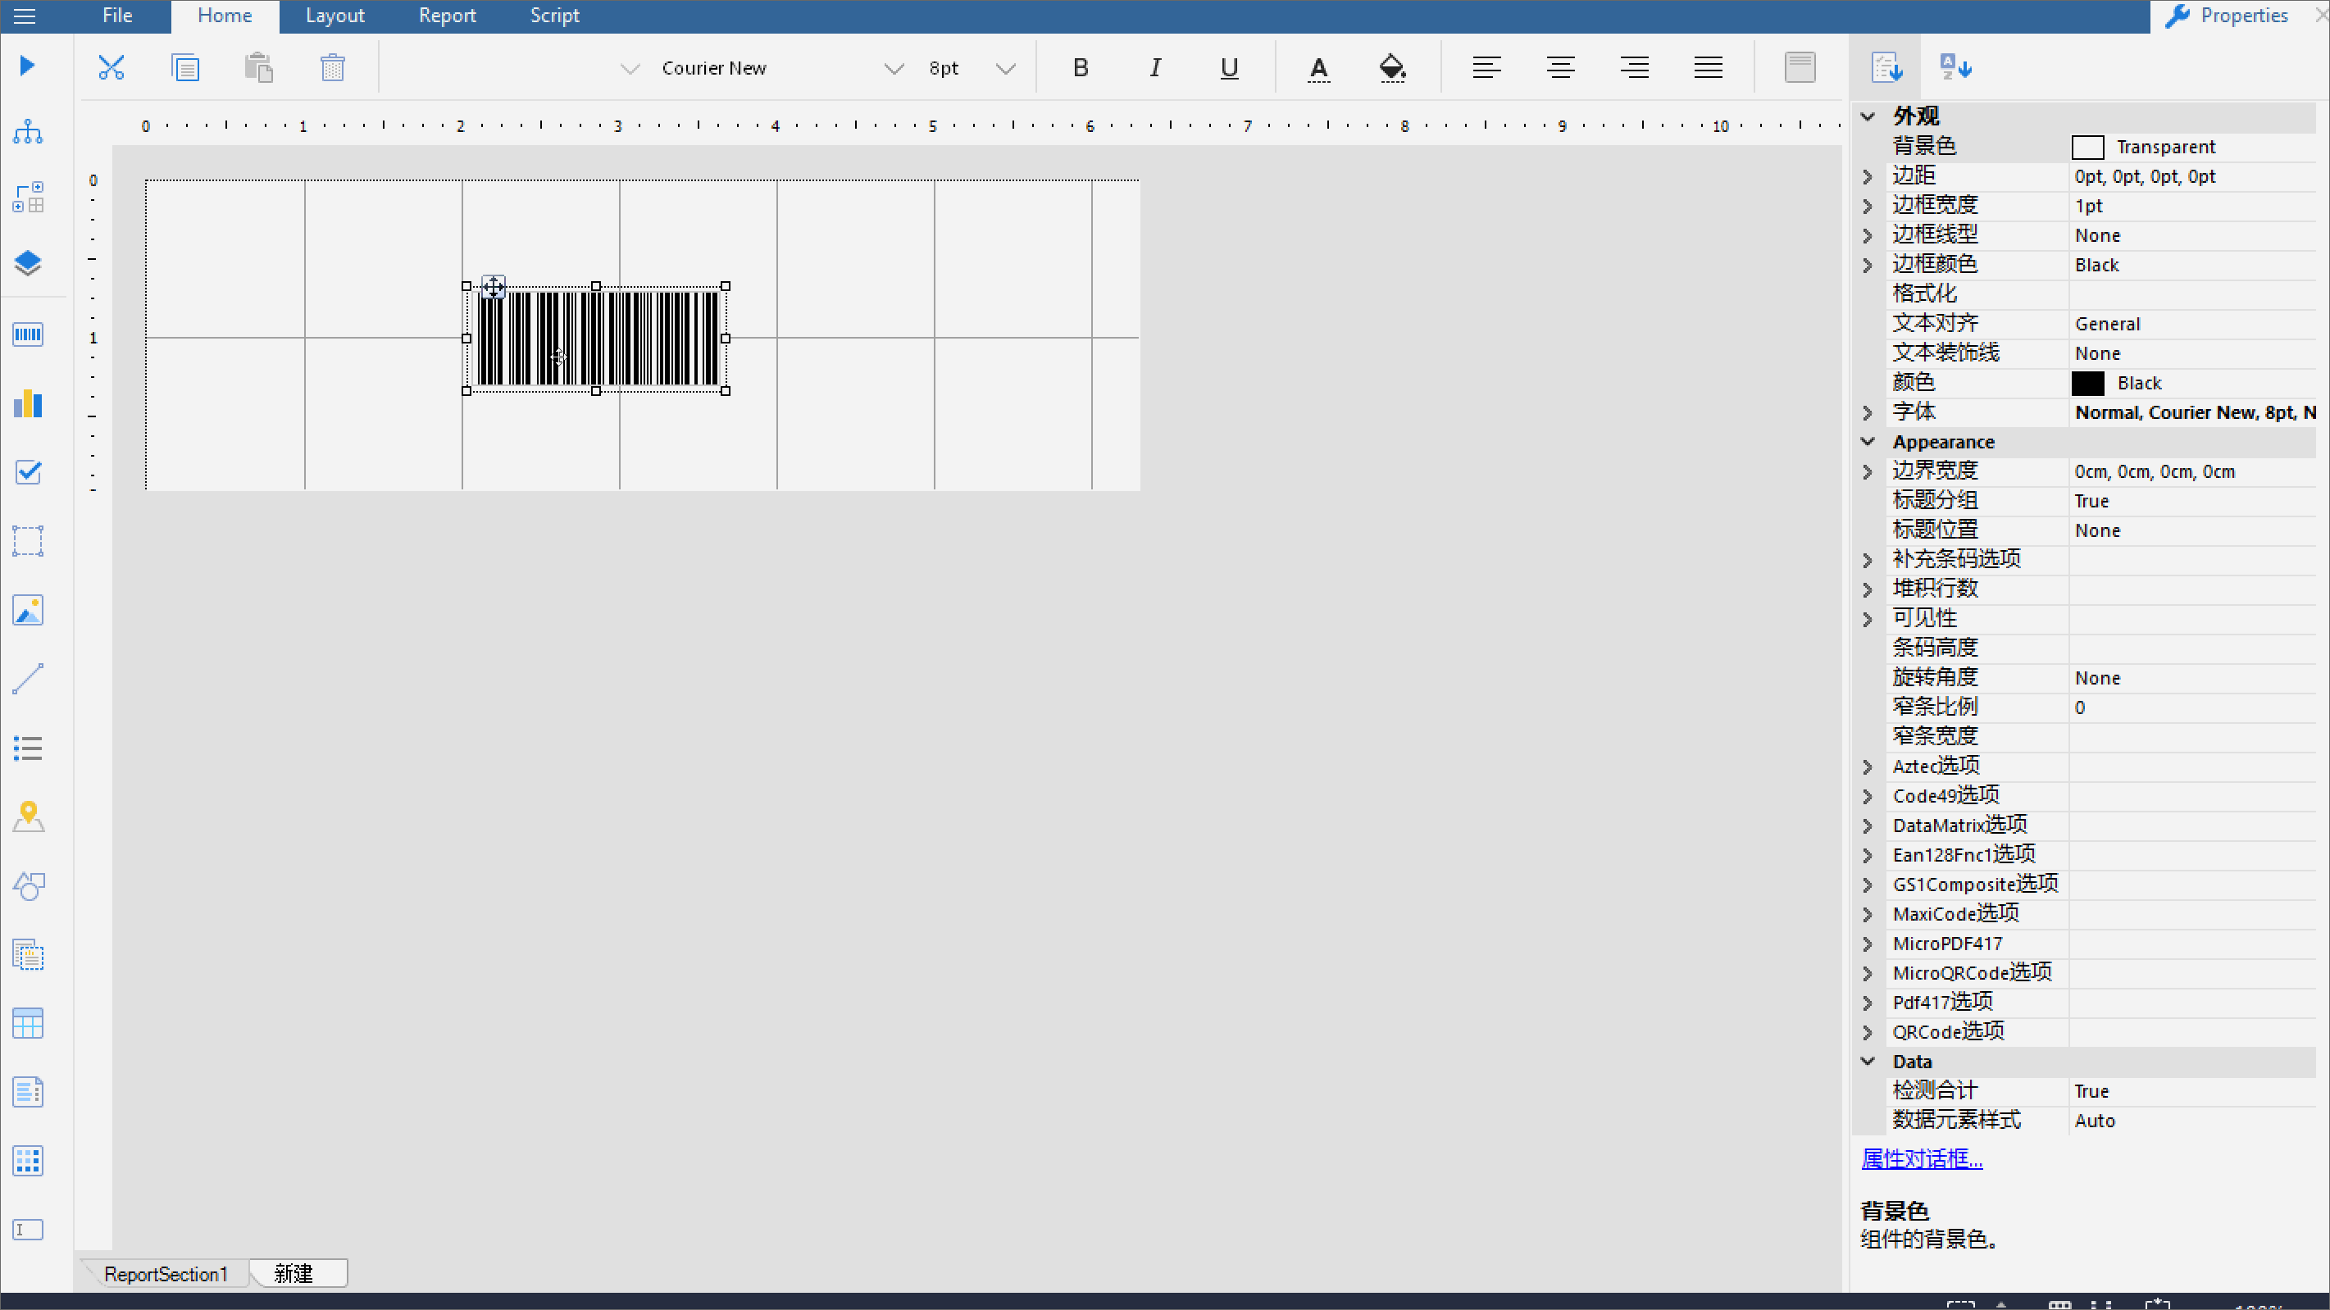Align text left
Viewport: 2330px width, 1310px height.
click(1487, 67)
